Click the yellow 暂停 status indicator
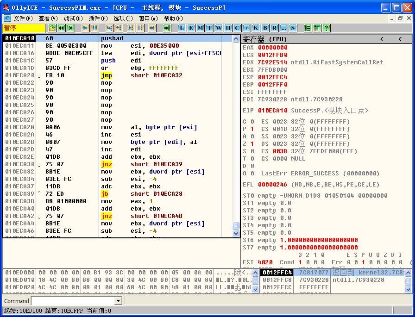415x317 pixels. [24, 28]
